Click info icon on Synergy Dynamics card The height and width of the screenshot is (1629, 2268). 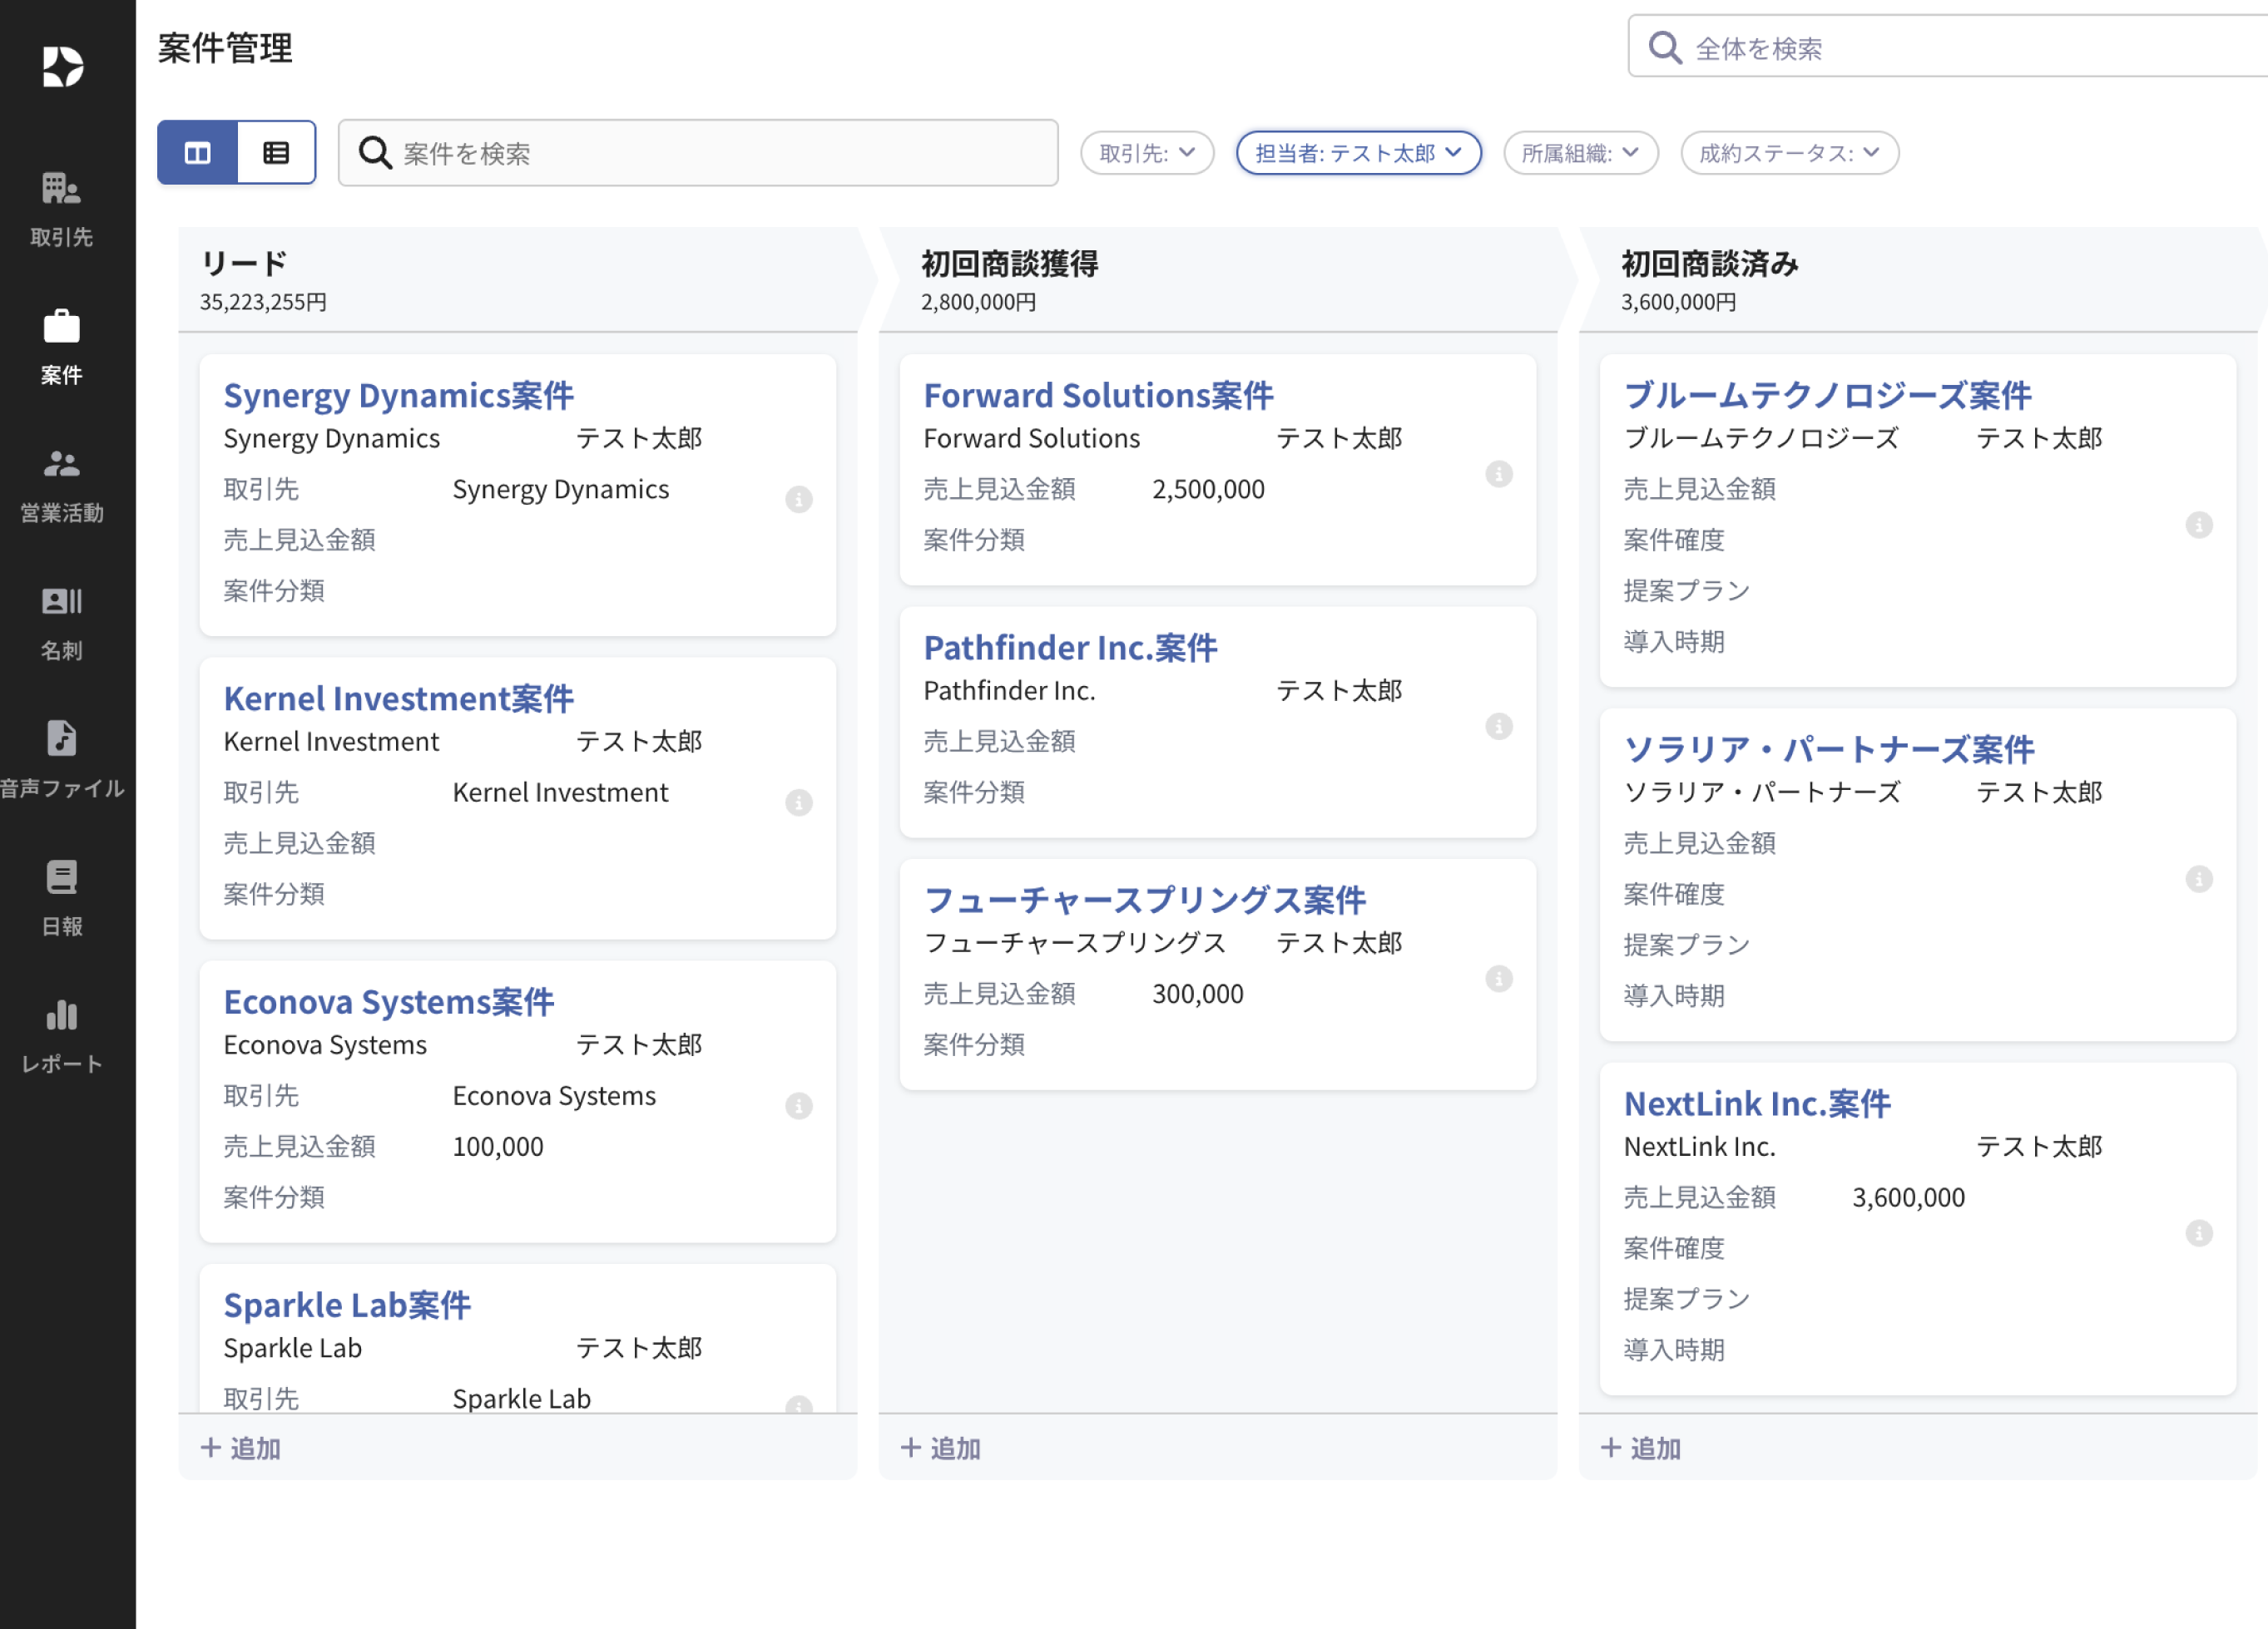click(x=798, y=500)
